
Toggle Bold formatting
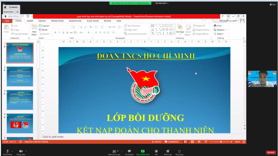coord(55,32)
